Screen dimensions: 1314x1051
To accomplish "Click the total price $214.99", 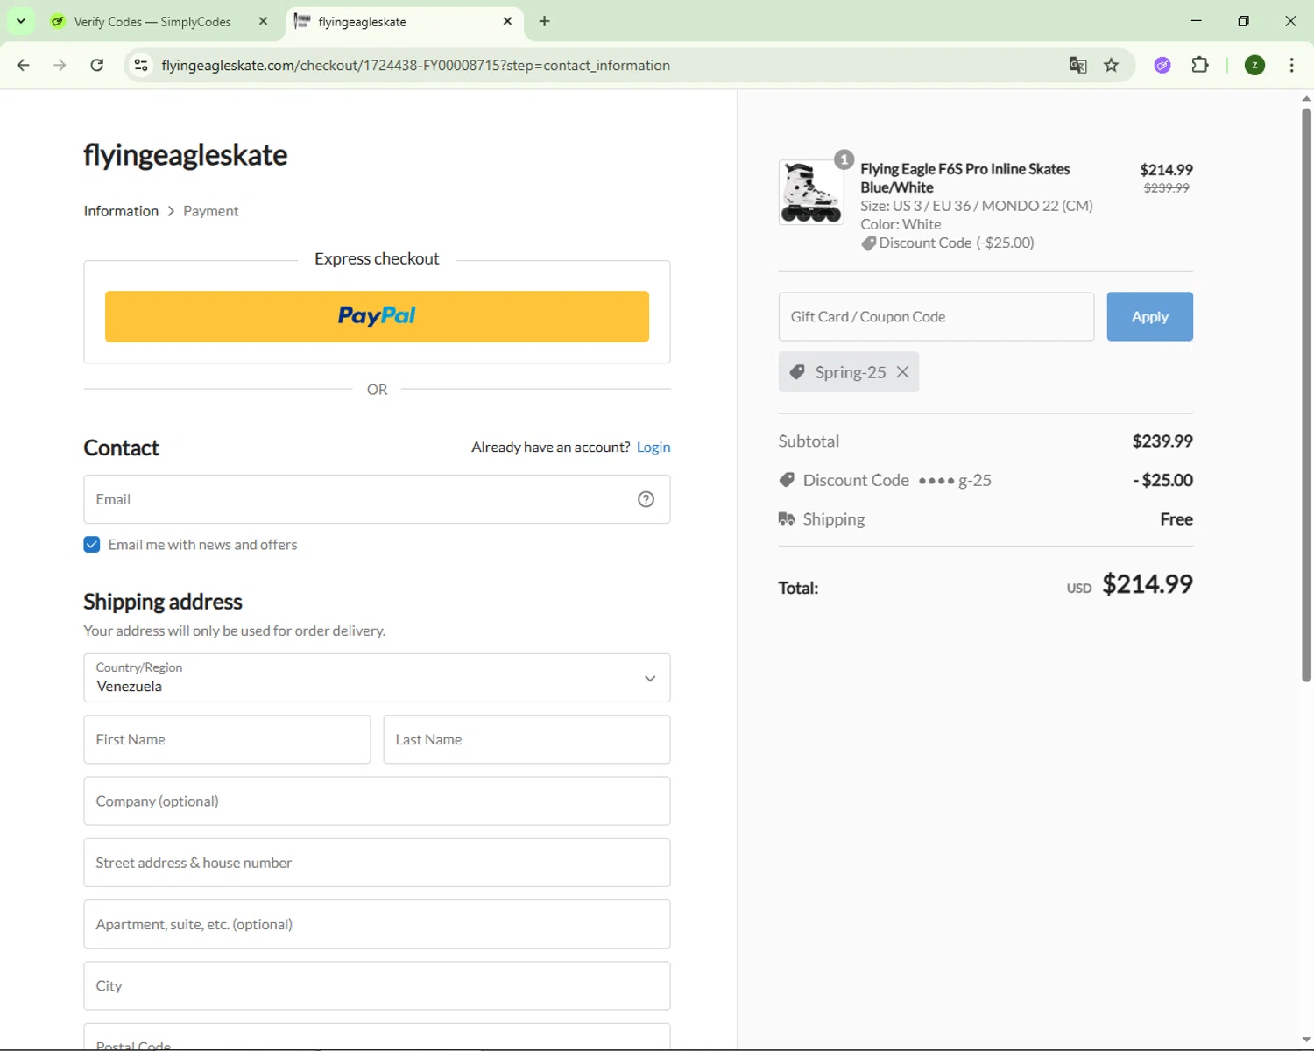I will (x=1147, y=584).
